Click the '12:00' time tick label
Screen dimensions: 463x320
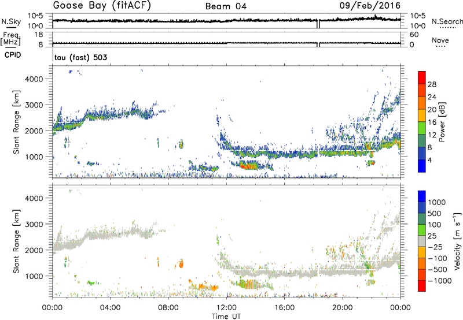click(x=226, y=308)
